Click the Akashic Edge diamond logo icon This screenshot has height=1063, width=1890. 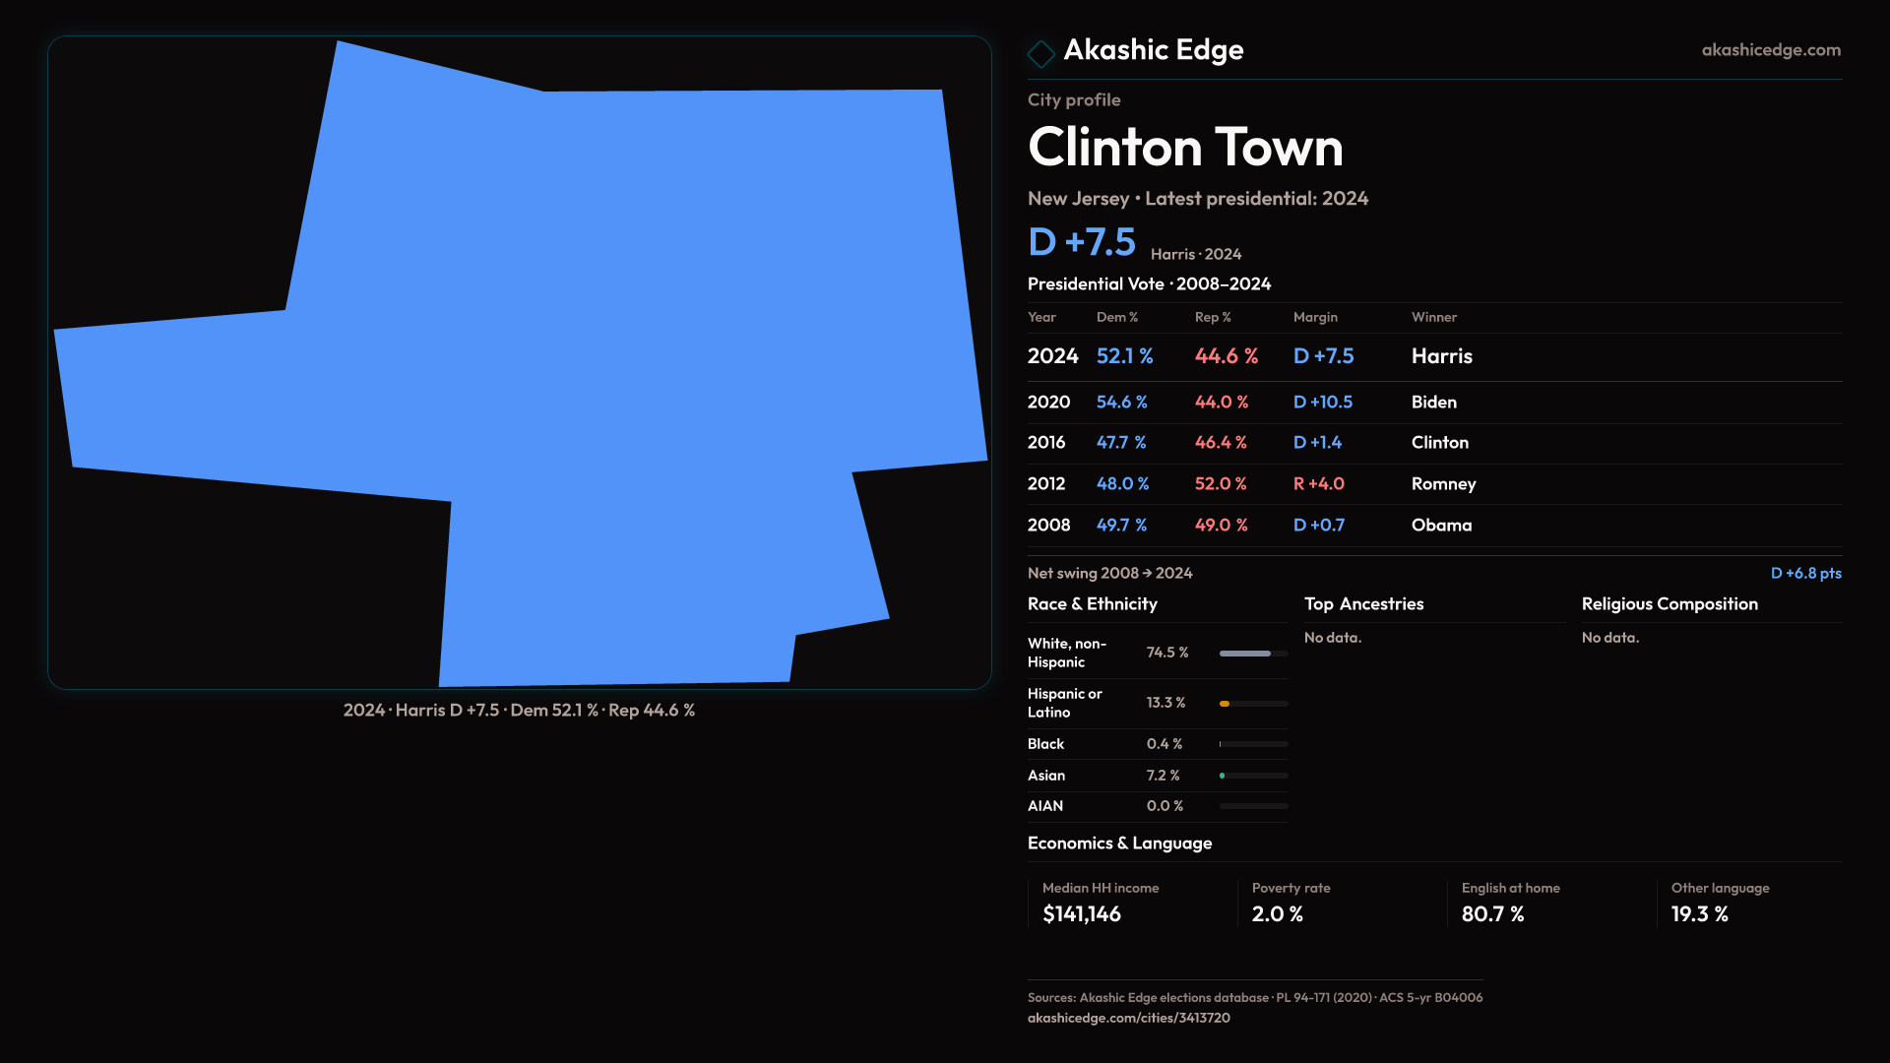tap(1040, 53)
